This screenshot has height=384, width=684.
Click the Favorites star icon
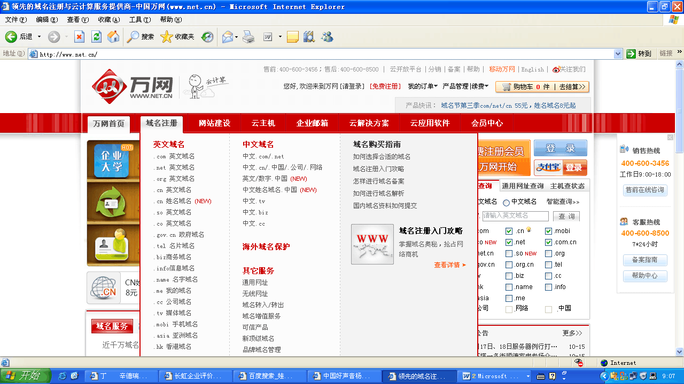(x=167, y=37)
